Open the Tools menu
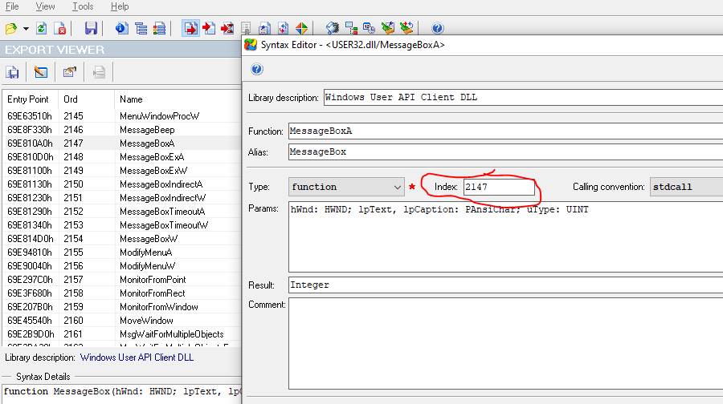This screenshot has height=404, width=723. [83, 6]
